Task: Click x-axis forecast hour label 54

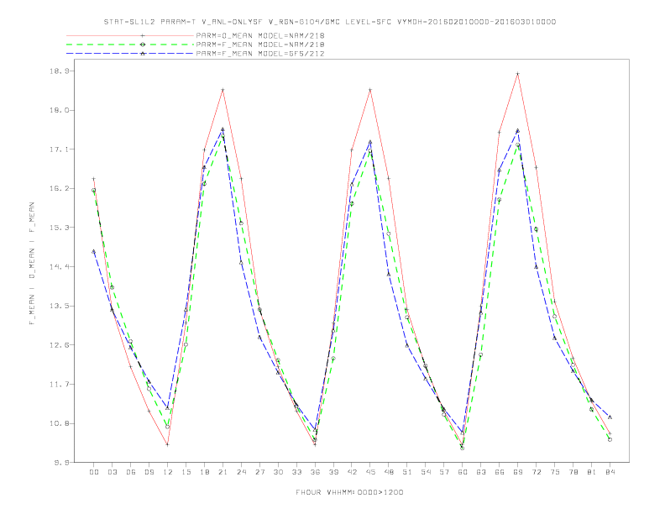Action: (426, 472)
